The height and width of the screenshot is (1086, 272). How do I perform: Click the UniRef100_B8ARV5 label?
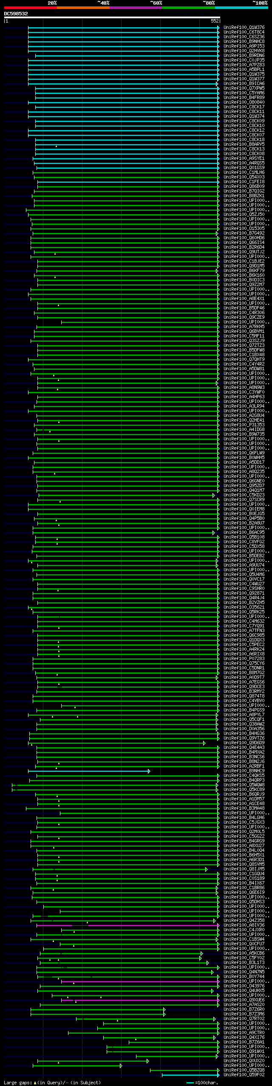[x=244, y=144]
